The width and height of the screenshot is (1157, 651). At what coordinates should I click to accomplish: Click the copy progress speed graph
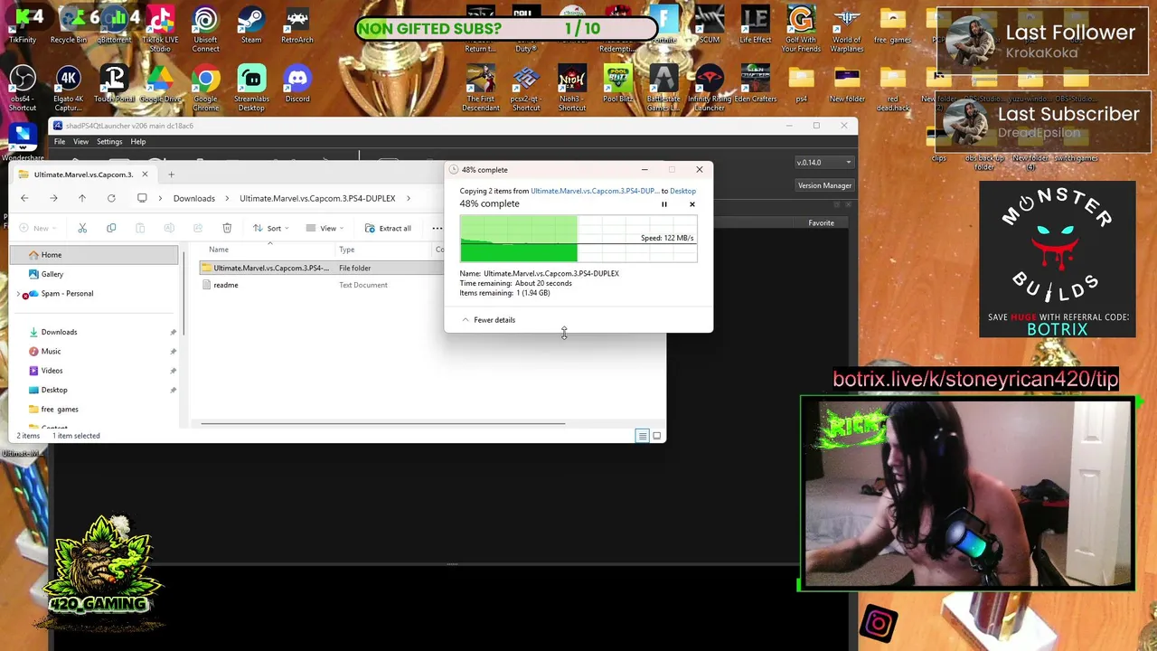(578, 239)
